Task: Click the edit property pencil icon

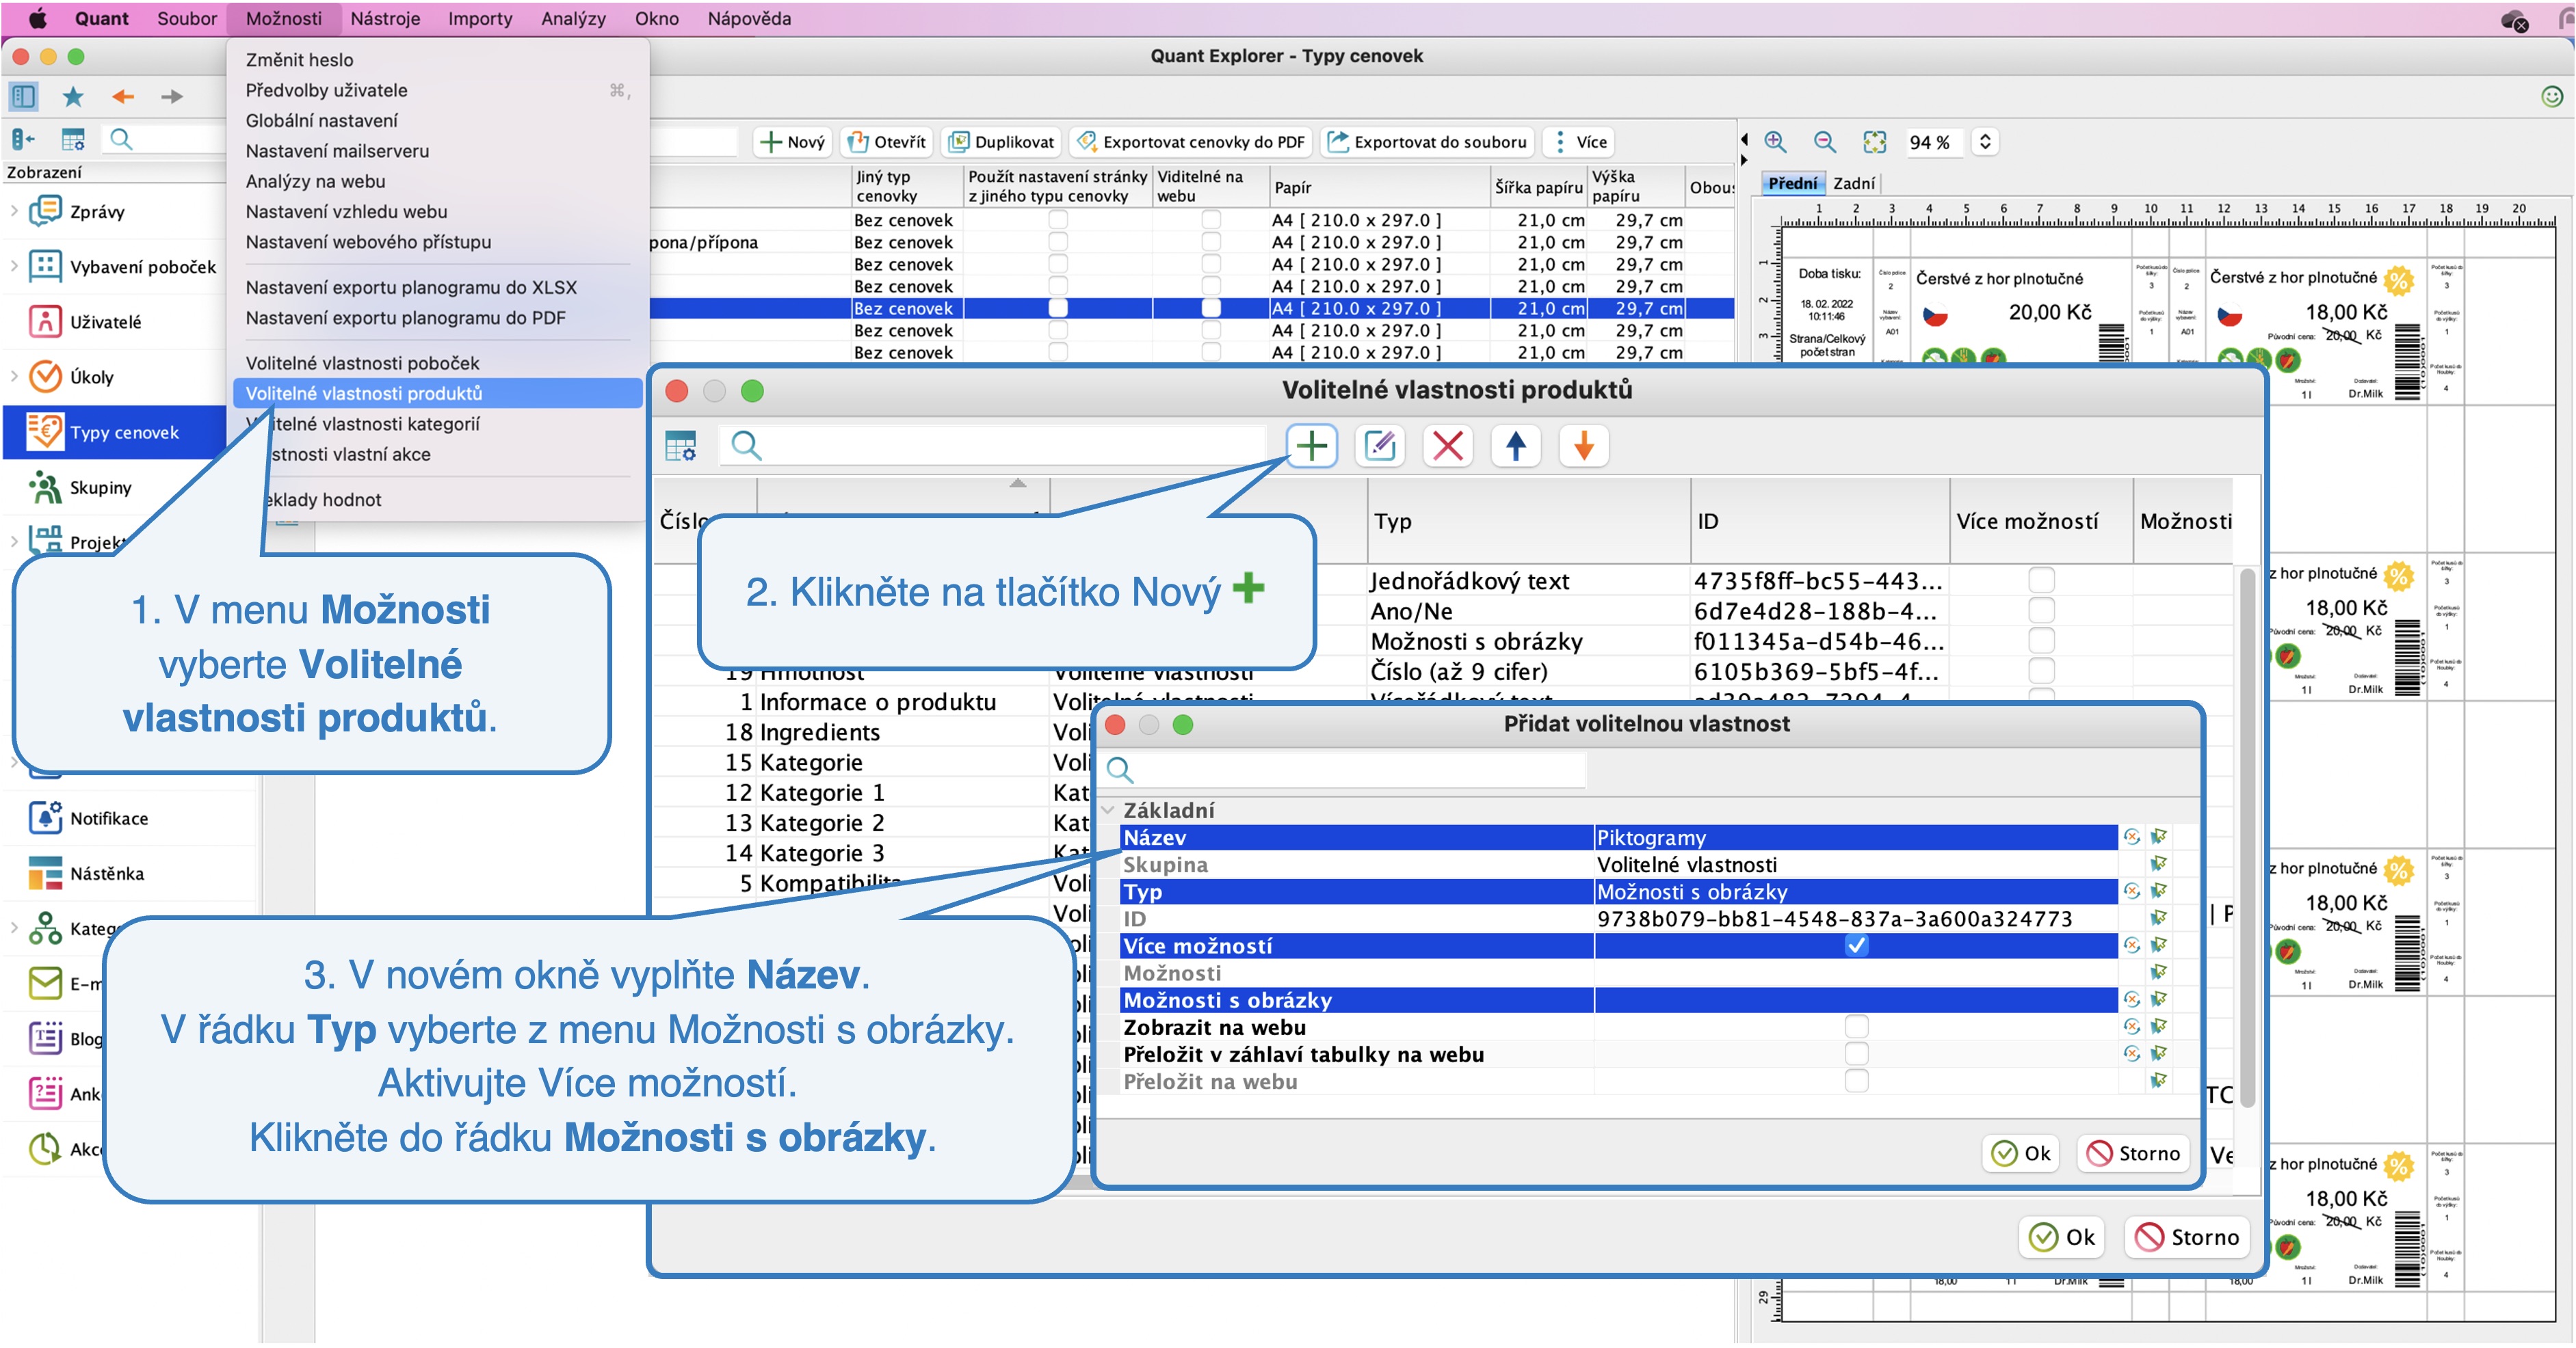Action: click(x=1380, y=446)
